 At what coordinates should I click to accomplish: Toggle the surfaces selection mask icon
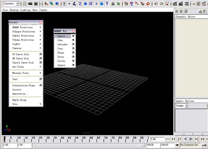click(85, 4)
